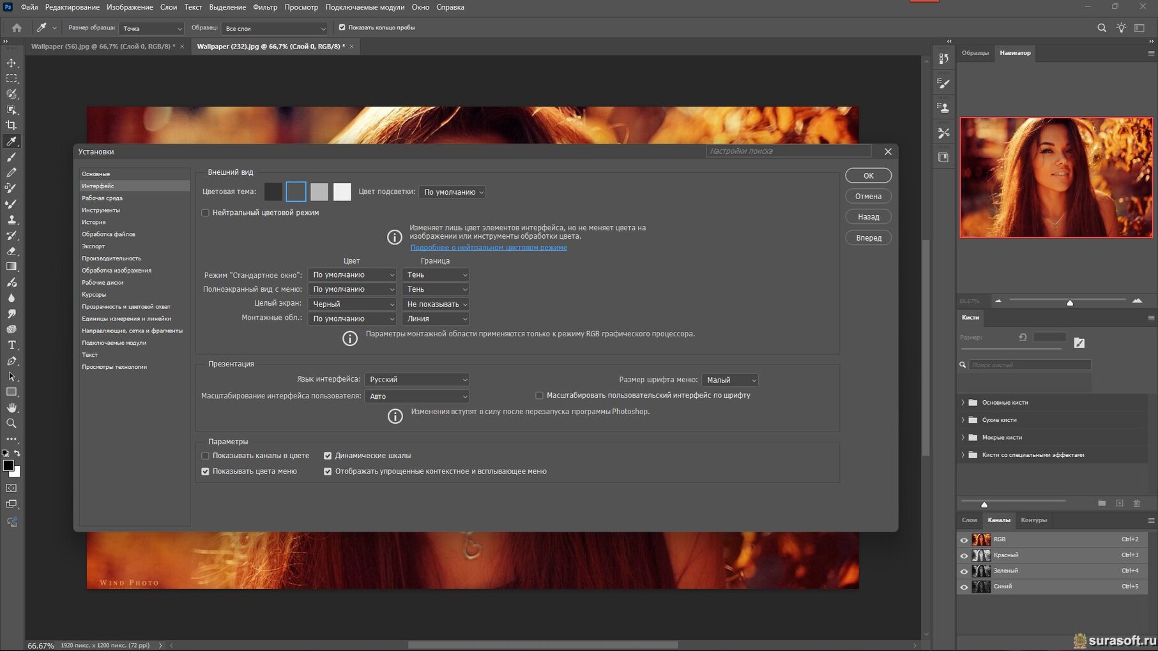Switch to the Образцы tab
Screen dimensions: 1158x651
pyautogui.click(x=975, y=53)
